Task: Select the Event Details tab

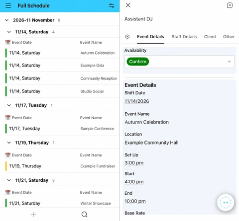Action: 150,37
